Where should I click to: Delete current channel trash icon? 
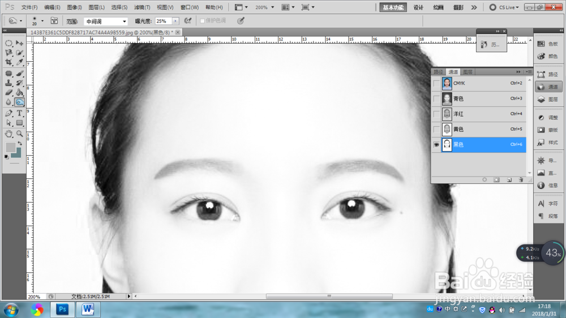point(521,180)
